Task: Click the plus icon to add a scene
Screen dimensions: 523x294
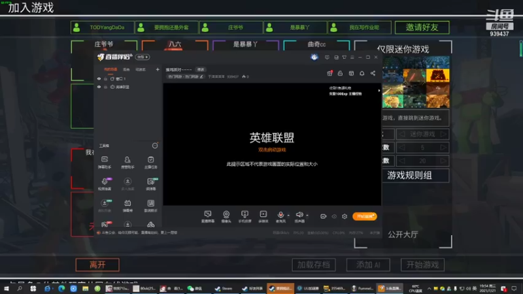Action: click(x=158, y=69)
